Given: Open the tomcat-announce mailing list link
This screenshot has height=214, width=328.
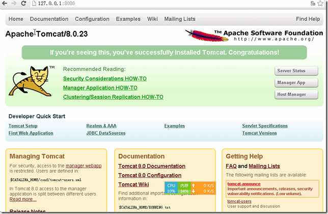Looking at the screenshot, I should tap(244, 184).
